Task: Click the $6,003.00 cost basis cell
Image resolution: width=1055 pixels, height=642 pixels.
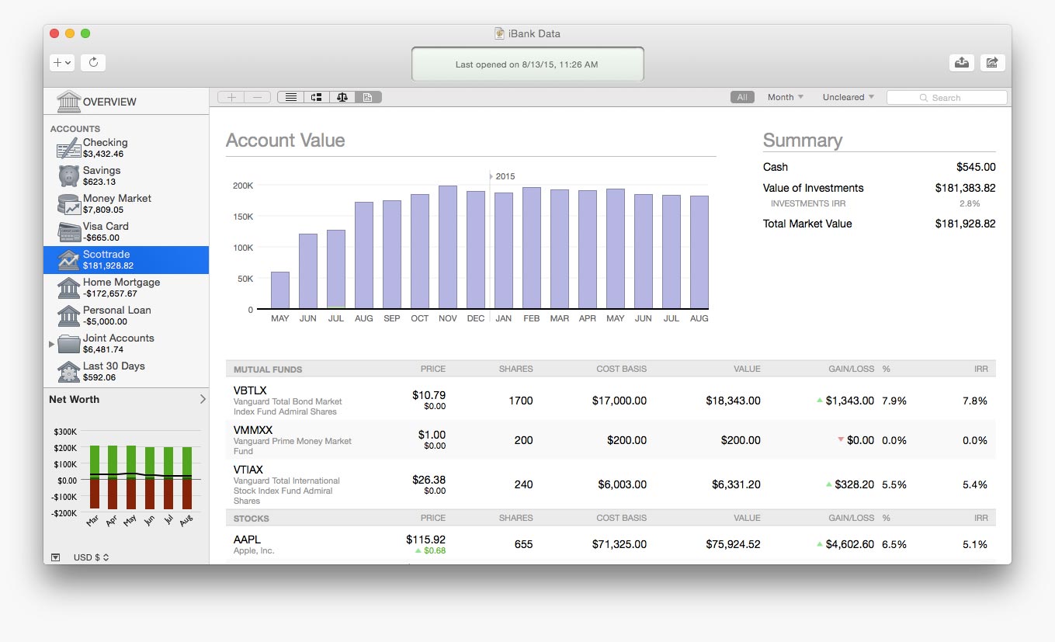Action: point(623,484)
